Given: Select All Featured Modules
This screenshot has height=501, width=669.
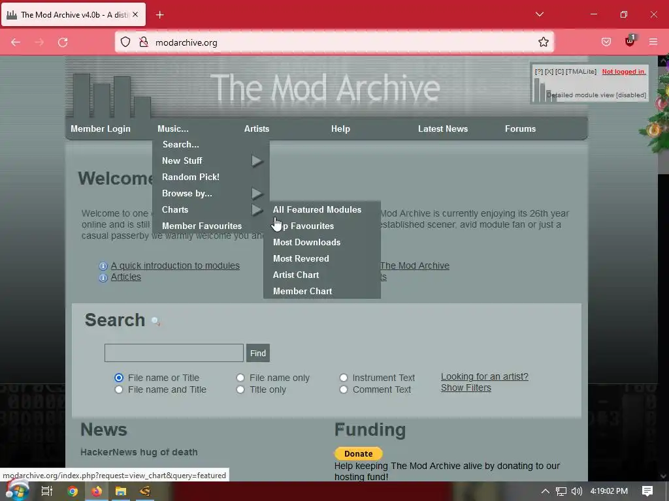Looking at the screenshot, I should tap(317, 209).
